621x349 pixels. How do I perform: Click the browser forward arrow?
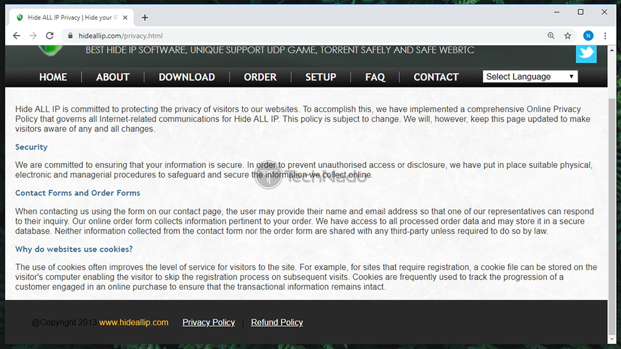[33, 35]
